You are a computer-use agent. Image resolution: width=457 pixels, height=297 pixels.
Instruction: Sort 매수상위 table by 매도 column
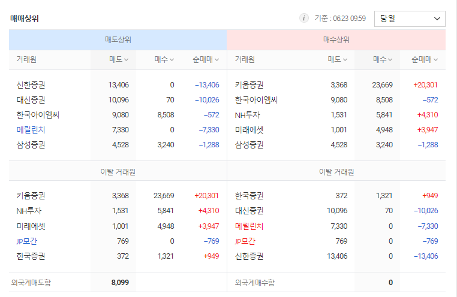tap(337, 60)
